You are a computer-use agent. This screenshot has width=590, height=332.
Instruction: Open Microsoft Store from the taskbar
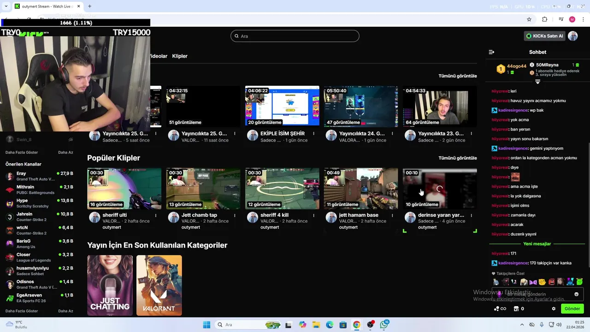pyautogui.click(x=343, y=325)
